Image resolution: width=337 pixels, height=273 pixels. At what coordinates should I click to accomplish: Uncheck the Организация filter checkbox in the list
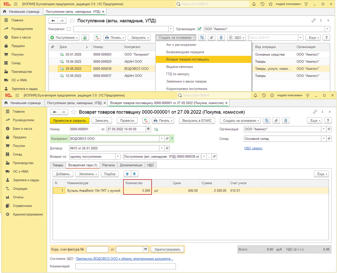coord(199,29)
